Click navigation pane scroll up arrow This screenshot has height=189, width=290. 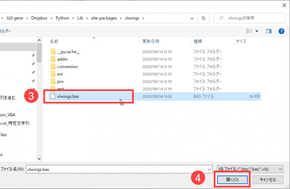coord(39,40)
